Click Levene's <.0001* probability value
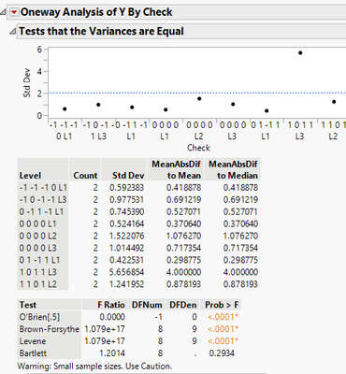Image resolution: width=346 pixels, height=374 pixels. (223, 341)
